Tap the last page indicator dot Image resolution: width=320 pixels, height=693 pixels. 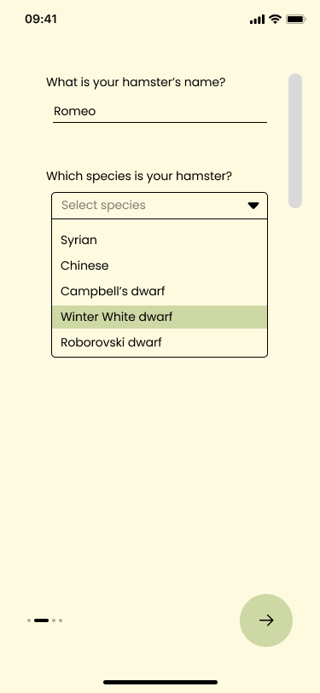pyautogui.click(x=61, y=620)
